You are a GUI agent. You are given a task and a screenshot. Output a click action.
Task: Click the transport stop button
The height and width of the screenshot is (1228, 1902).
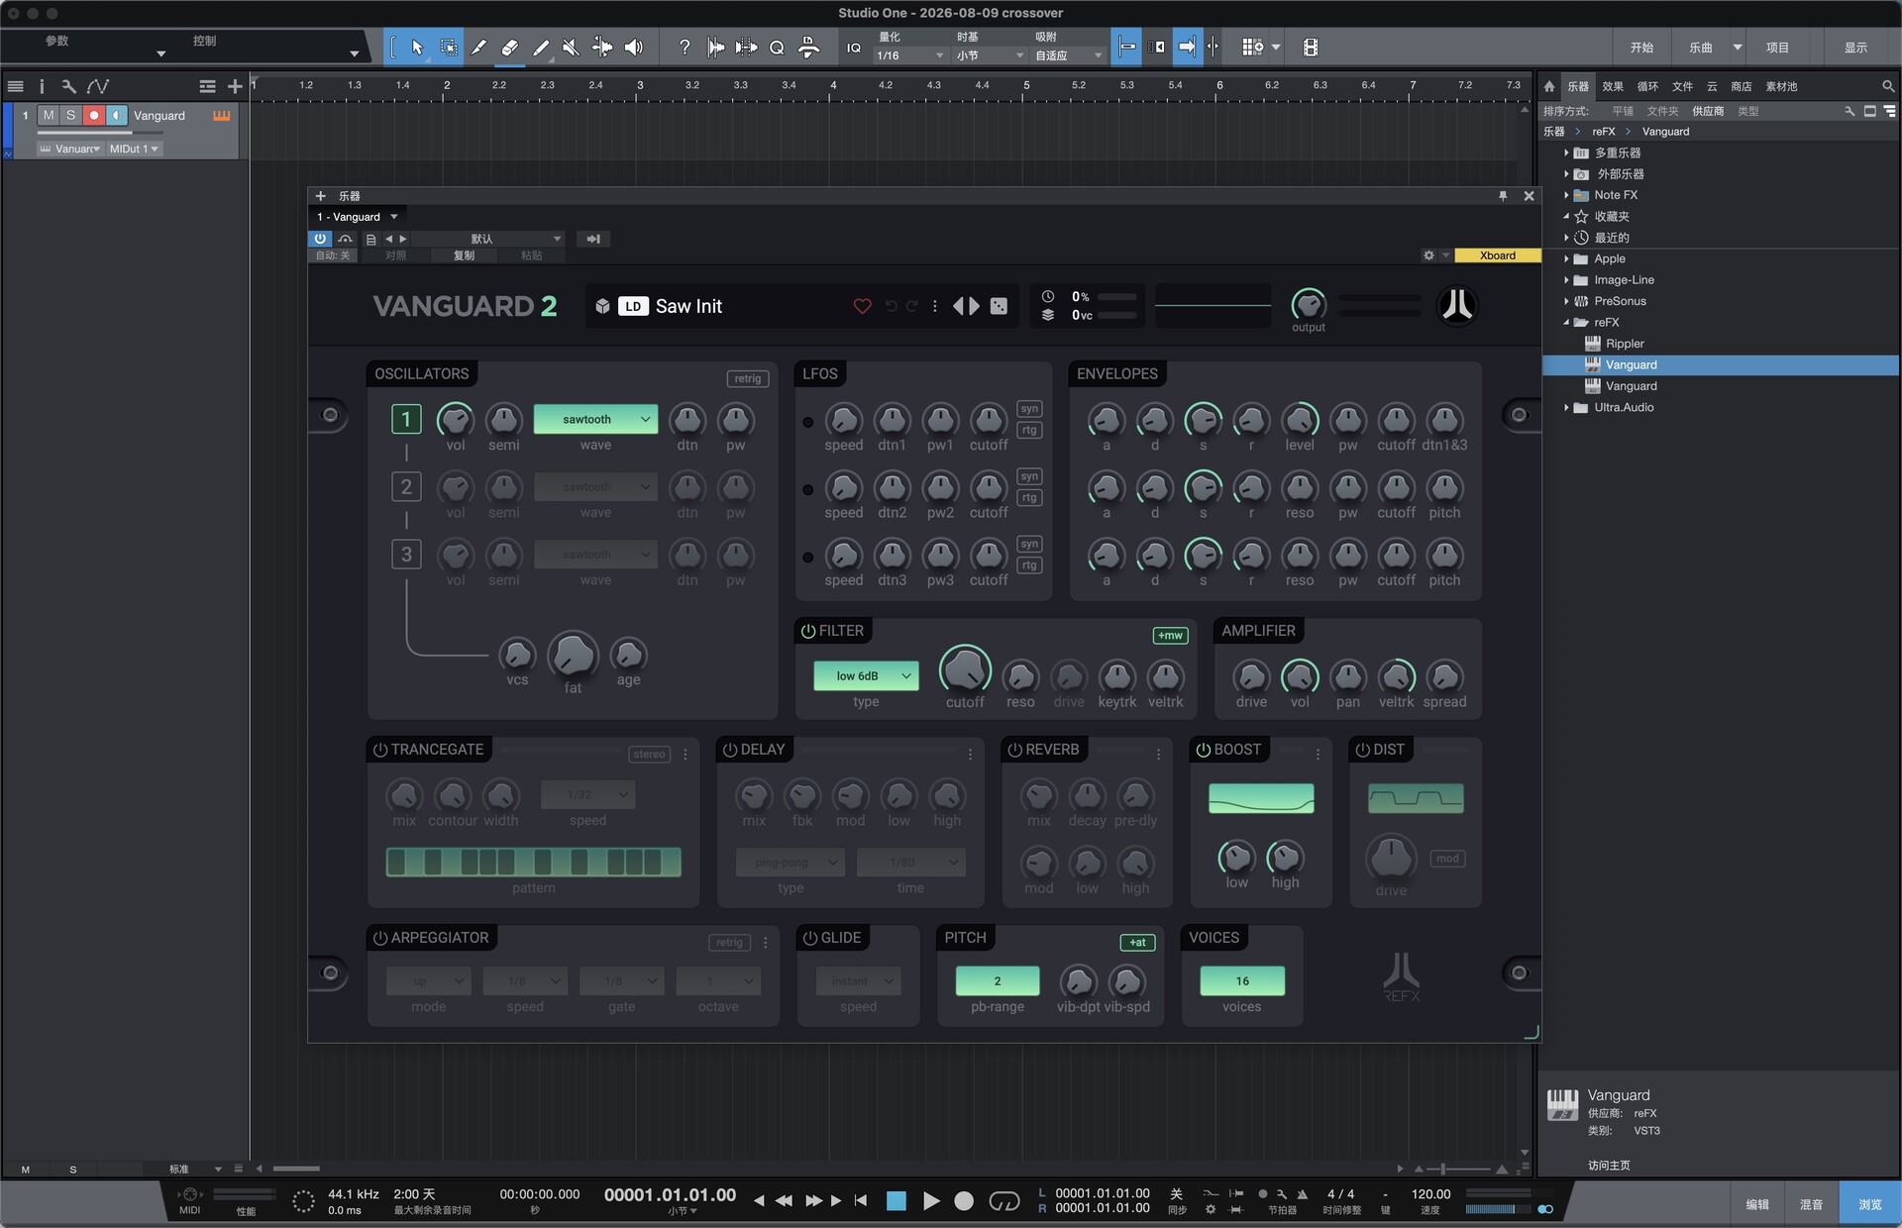point(897,1201)
